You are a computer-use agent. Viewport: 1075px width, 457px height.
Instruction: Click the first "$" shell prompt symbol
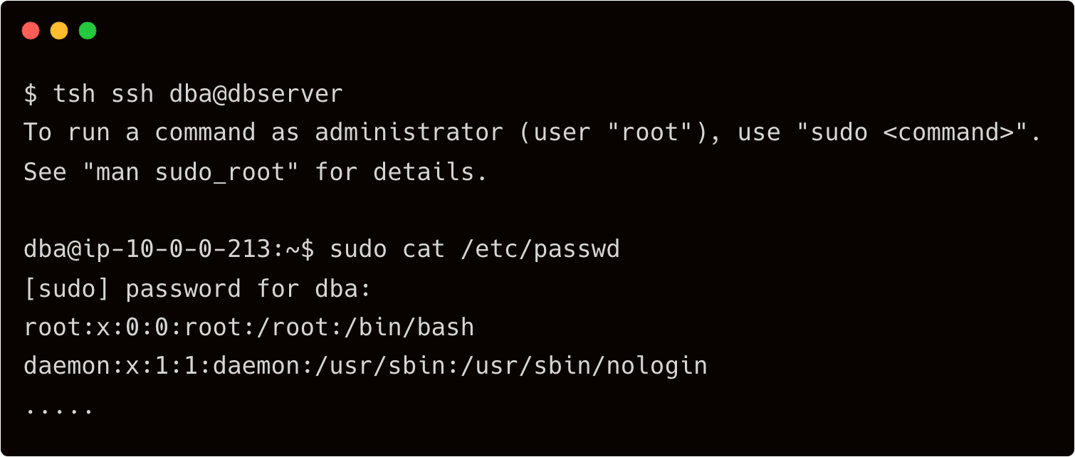pyautogui.click(x=31, y=94)
